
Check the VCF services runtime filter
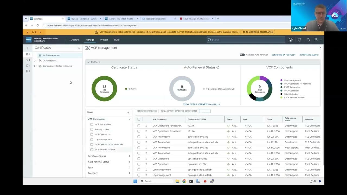tap(92, 149)
